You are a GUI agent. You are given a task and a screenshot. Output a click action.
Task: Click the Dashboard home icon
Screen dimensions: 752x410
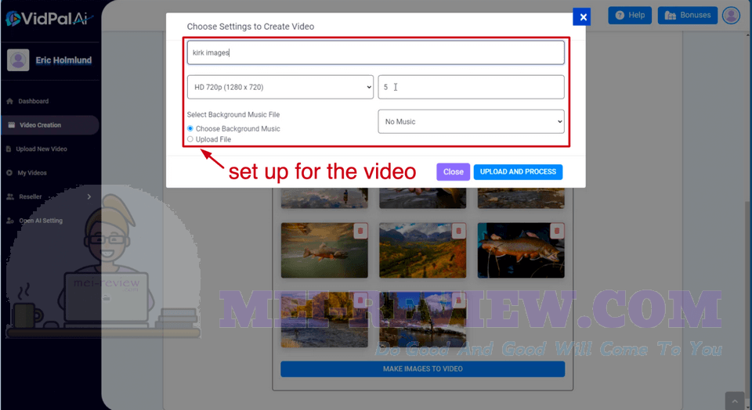(x=9, y=101)
